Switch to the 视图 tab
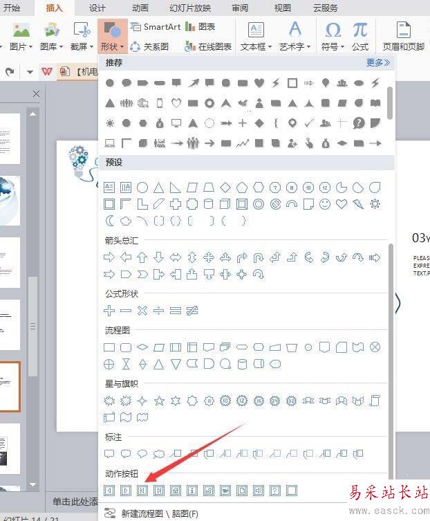 tap(283, 8)
